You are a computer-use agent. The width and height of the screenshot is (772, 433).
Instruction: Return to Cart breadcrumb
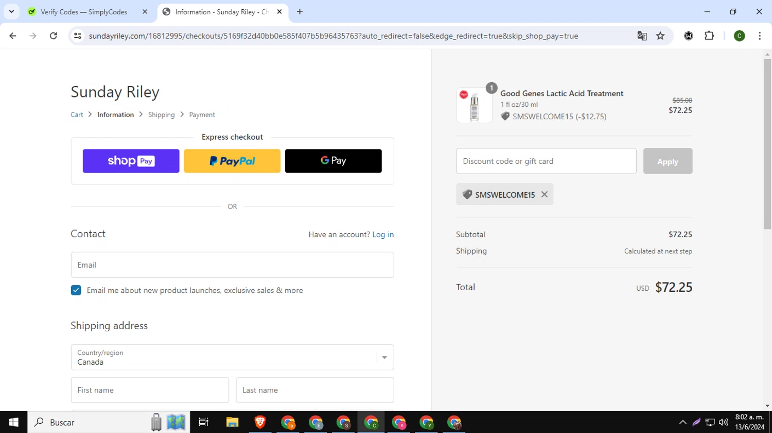coord(77,115)
